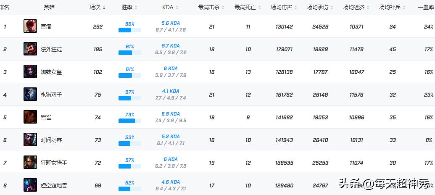The width and height of the screenshot is (435, 195).
Task: Open the 岩雀 champion name link
Action: tap(46, 117)
